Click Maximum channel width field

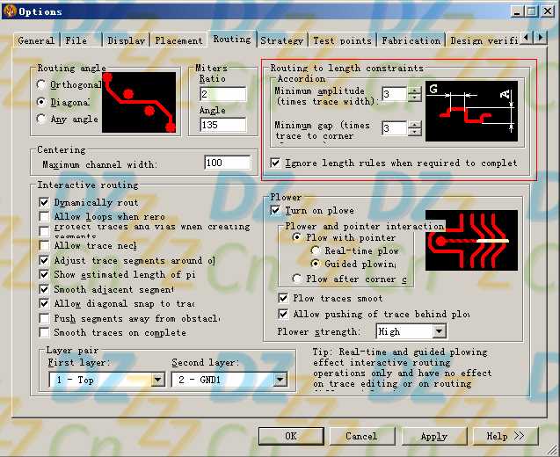point(228,163)
